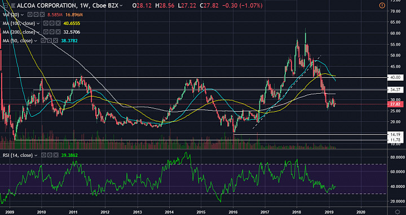Delete the MA (100, close) indicator
This screenshot has width=406, height=215.
pyautogui.click(x=58, y=23)
